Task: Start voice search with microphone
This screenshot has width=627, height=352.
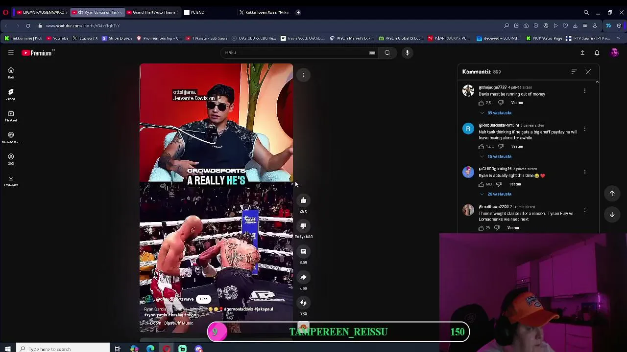Action: click(x=407, y=52)
